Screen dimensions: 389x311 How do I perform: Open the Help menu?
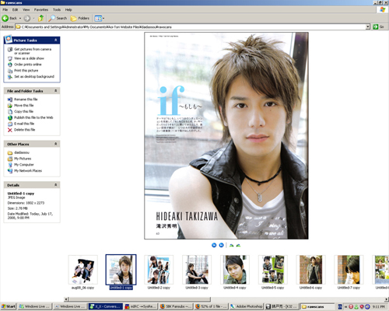pos(68,9)
